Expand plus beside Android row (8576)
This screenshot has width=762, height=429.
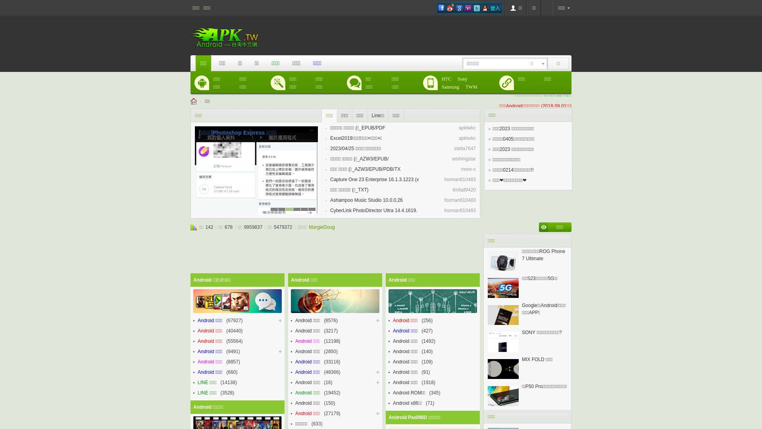click(378, 321)
